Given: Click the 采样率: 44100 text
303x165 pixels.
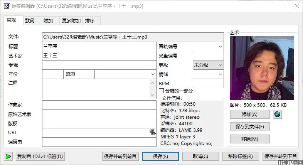Looking at the screenshot, I should [176, 124].
